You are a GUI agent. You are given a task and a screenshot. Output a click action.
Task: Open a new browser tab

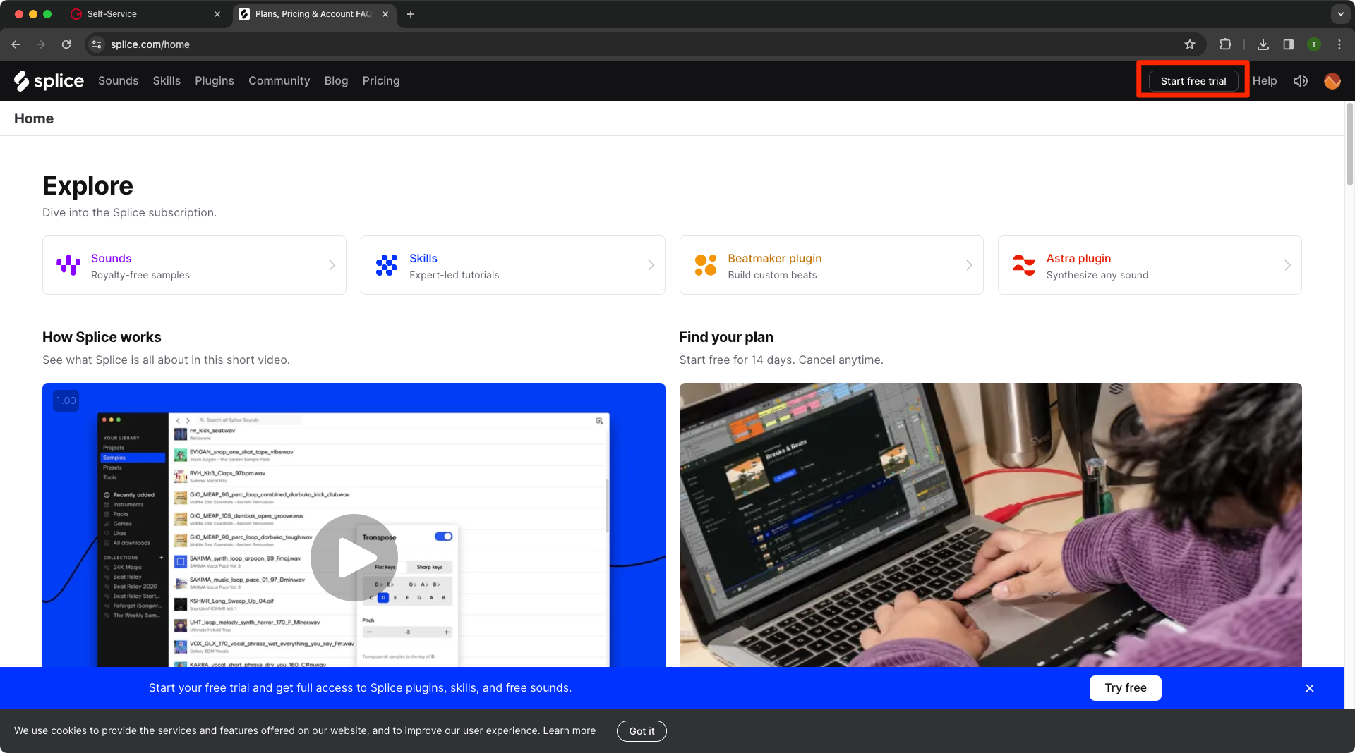coord(411,14)
